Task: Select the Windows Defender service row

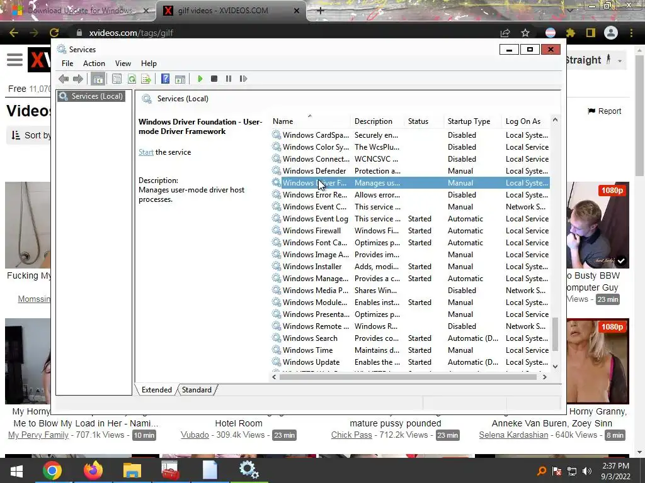Action: coord(411,171)
